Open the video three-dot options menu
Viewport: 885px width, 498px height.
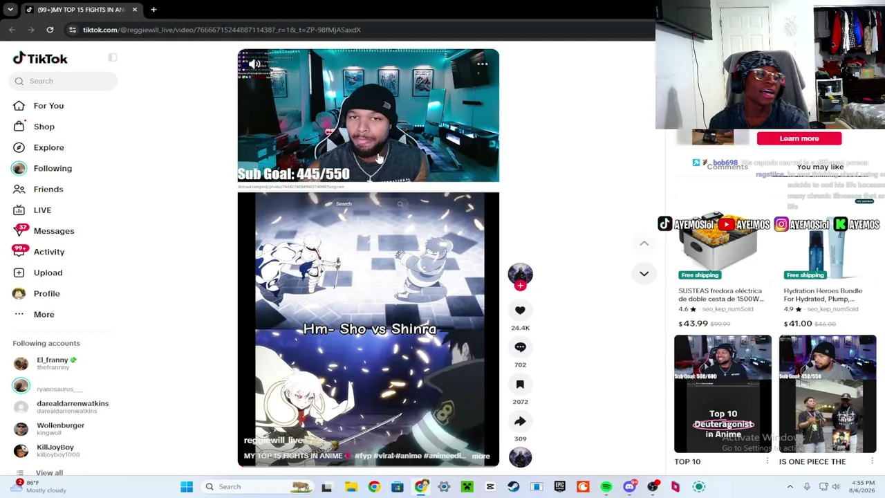pos(483,64)
